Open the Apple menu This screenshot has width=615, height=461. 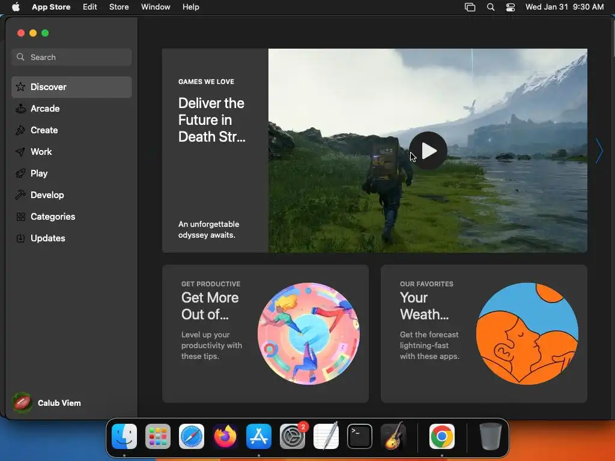(16, 7)
